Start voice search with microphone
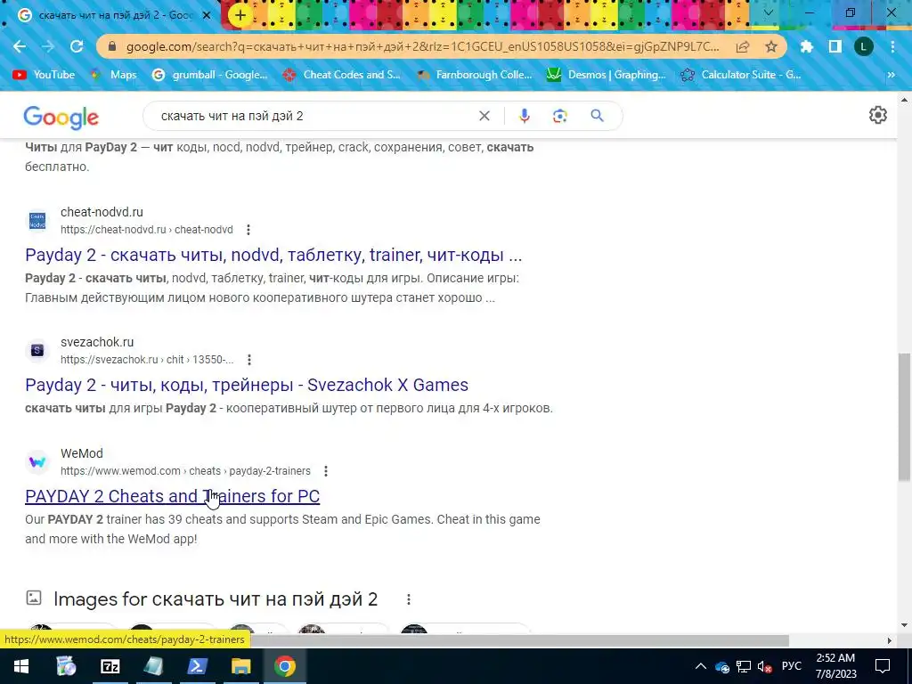Viewport: 912px width, 684px height. (524, 116)
